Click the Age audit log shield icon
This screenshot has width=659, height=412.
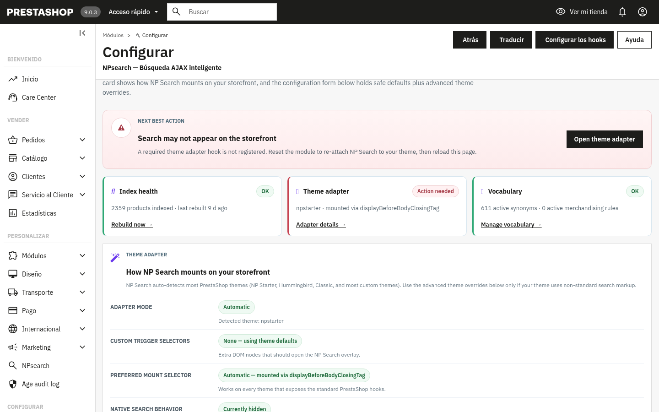pyautogui.click(x=13, y=384)
